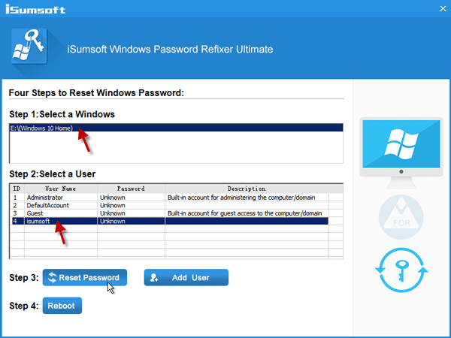Click the faded FOR mountain icon

pos(401,217)
